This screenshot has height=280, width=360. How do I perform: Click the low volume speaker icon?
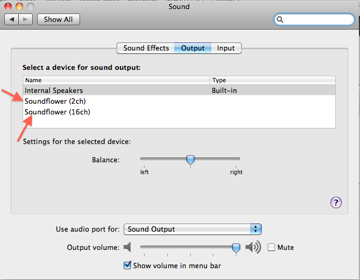(x=127, y=247)
